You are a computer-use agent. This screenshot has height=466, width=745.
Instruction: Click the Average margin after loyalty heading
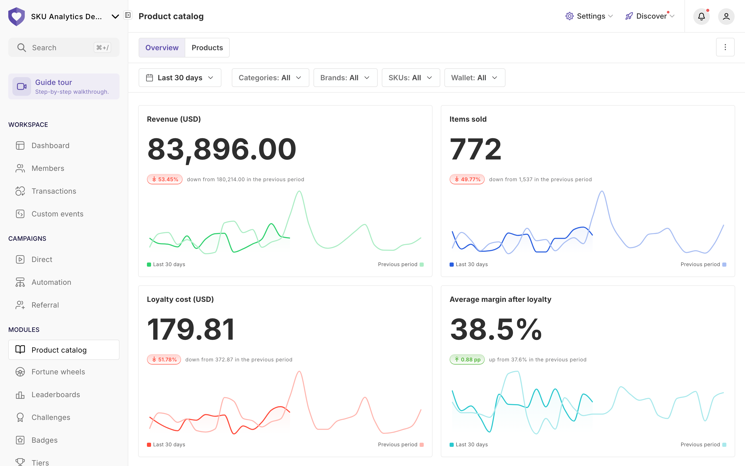[x=500, y=299]
